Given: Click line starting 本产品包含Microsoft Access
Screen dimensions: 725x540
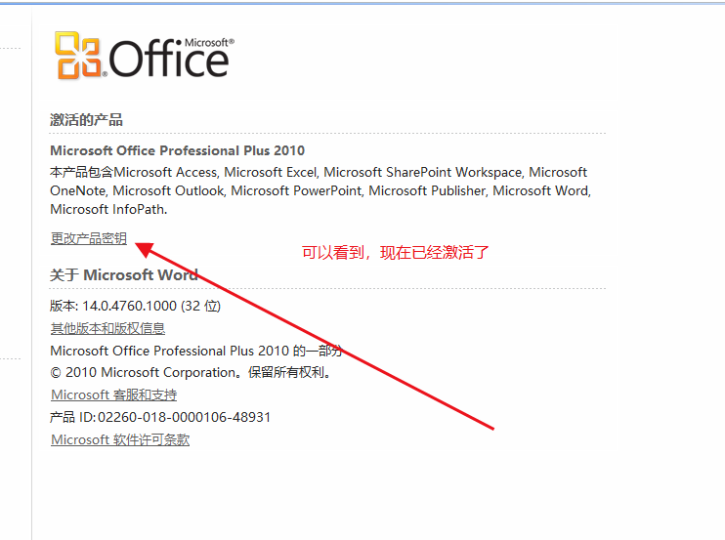Looking at the screenshot, I should [x=319, y=172].
